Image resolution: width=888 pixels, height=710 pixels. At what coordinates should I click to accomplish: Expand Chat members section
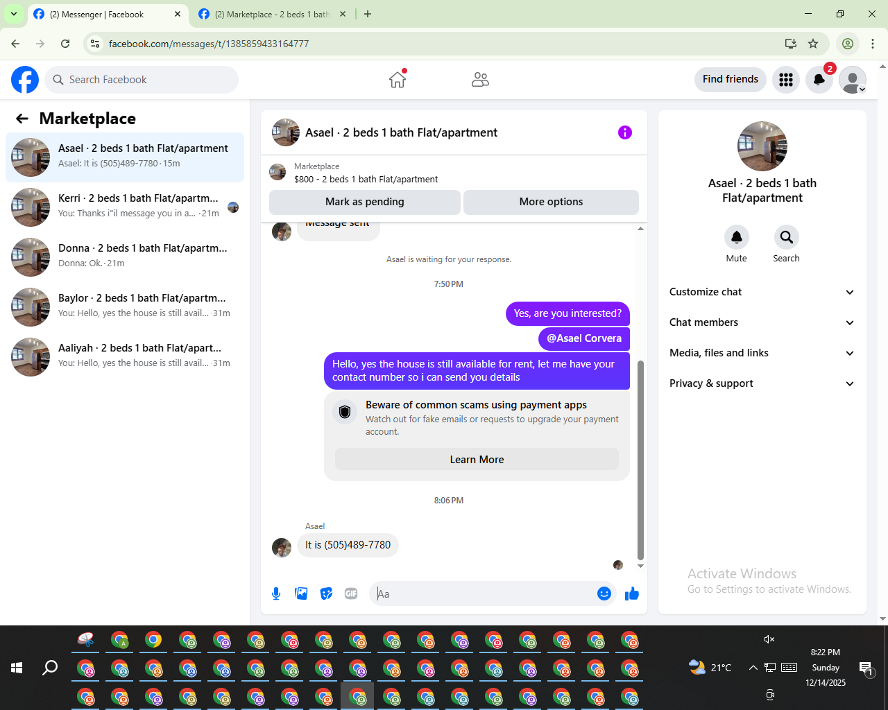[x=762, y=322]
